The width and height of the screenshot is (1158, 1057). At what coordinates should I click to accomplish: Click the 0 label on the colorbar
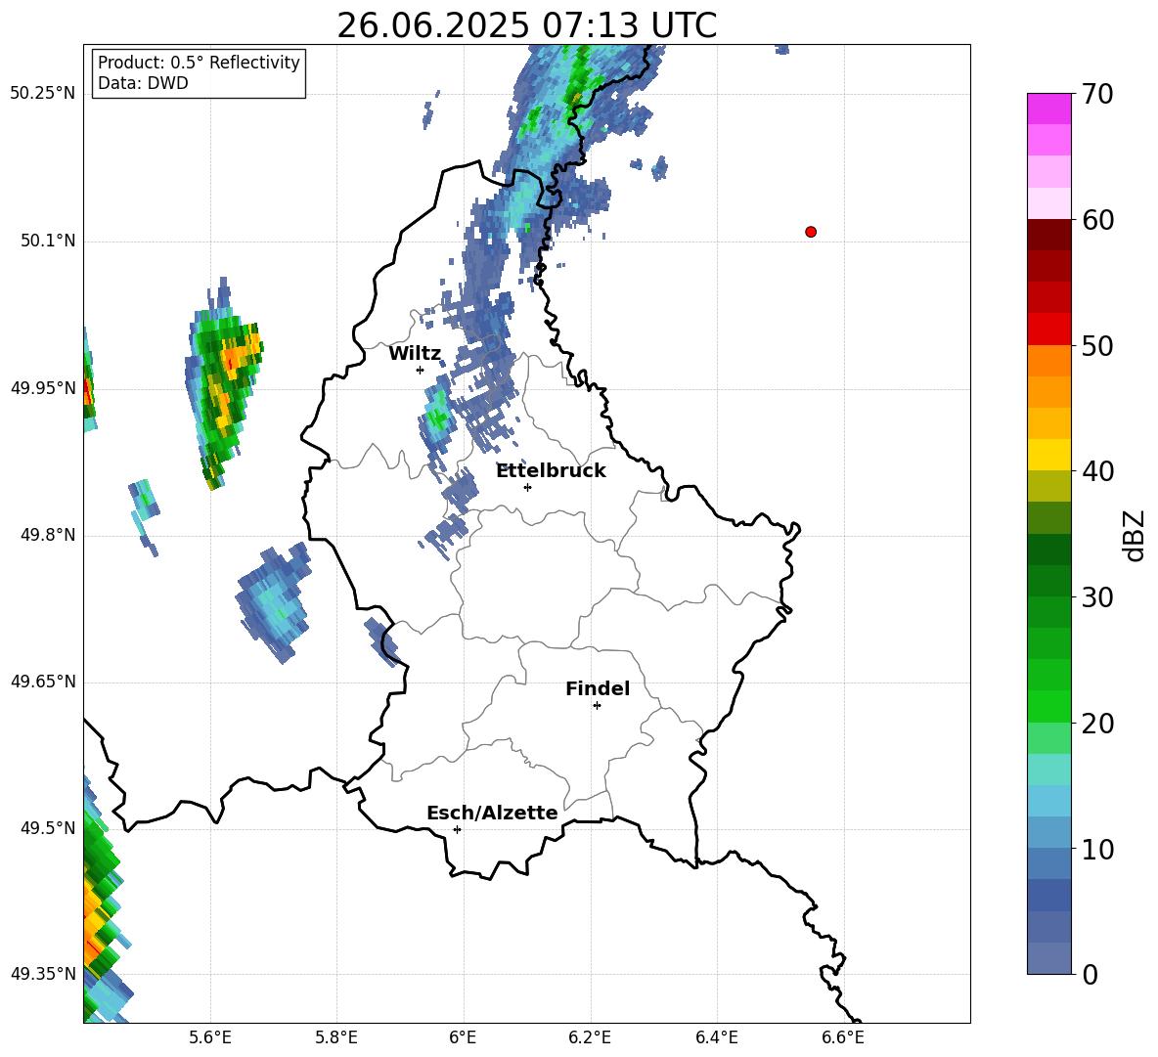pos(1090,974)
